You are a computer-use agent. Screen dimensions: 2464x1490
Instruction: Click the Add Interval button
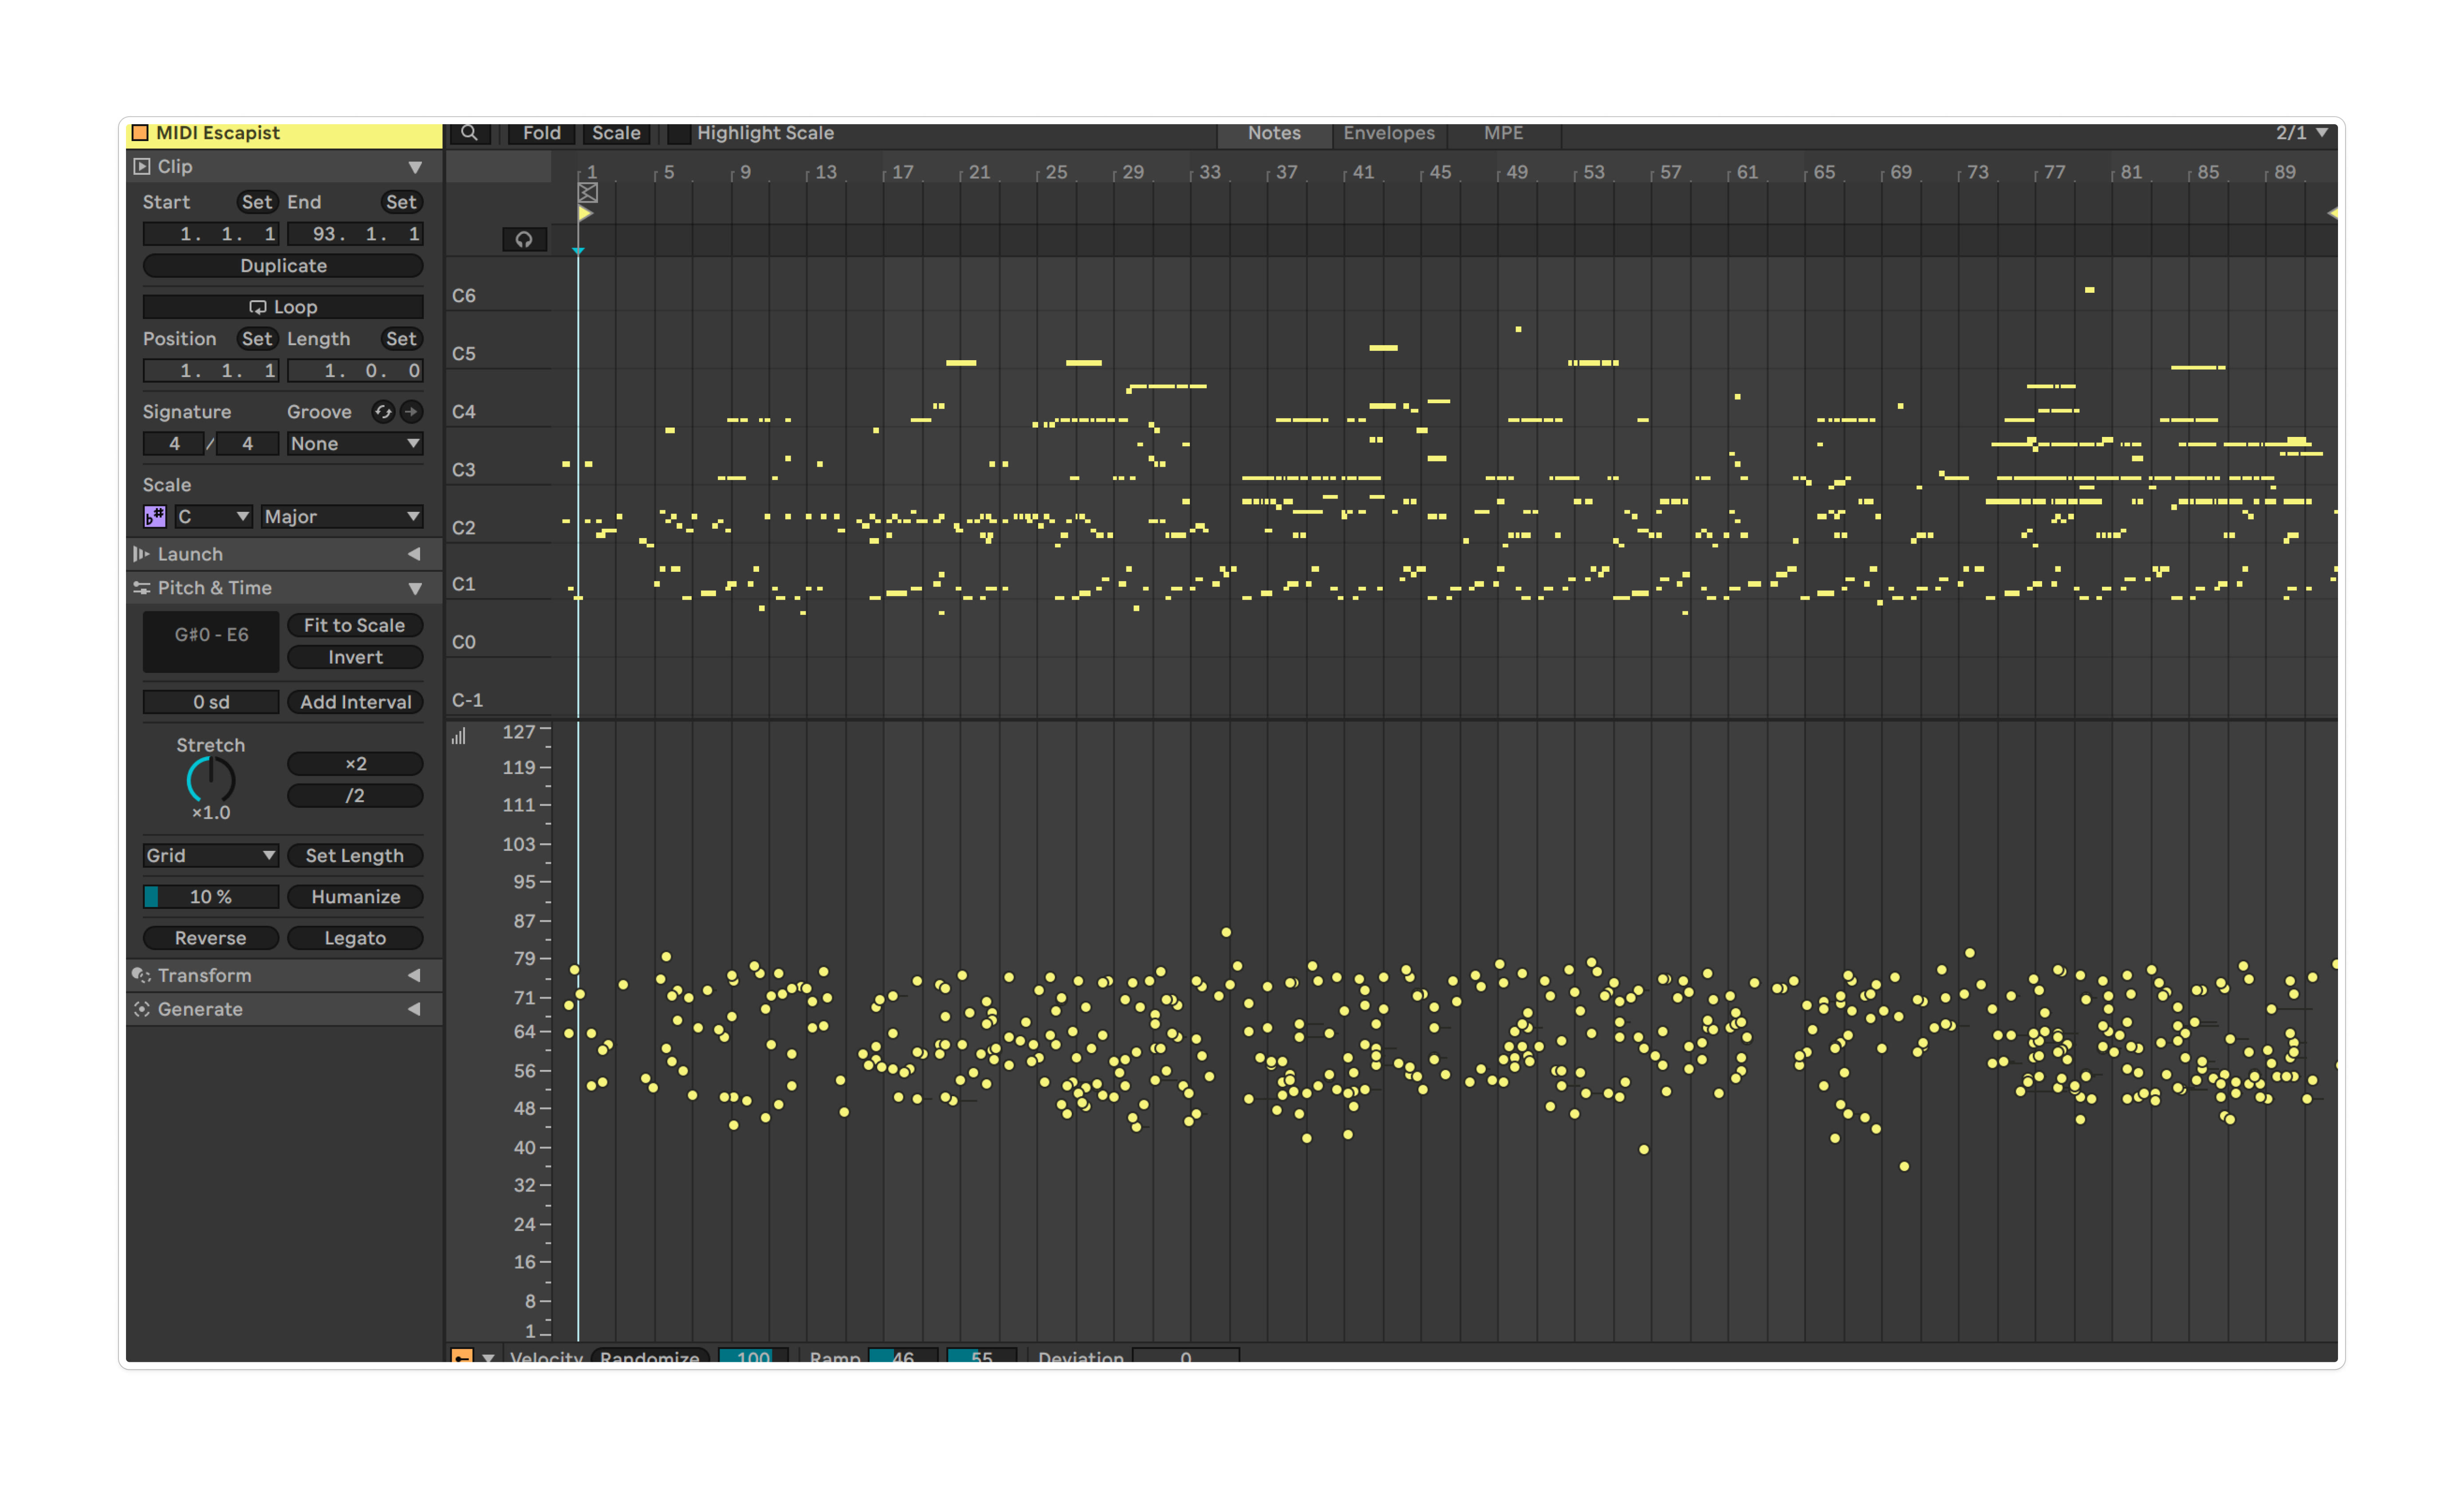[x=355, y=702]
